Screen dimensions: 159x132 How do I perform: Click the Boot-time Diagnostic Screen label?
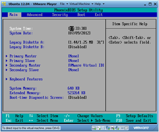[x=37, y=98]
